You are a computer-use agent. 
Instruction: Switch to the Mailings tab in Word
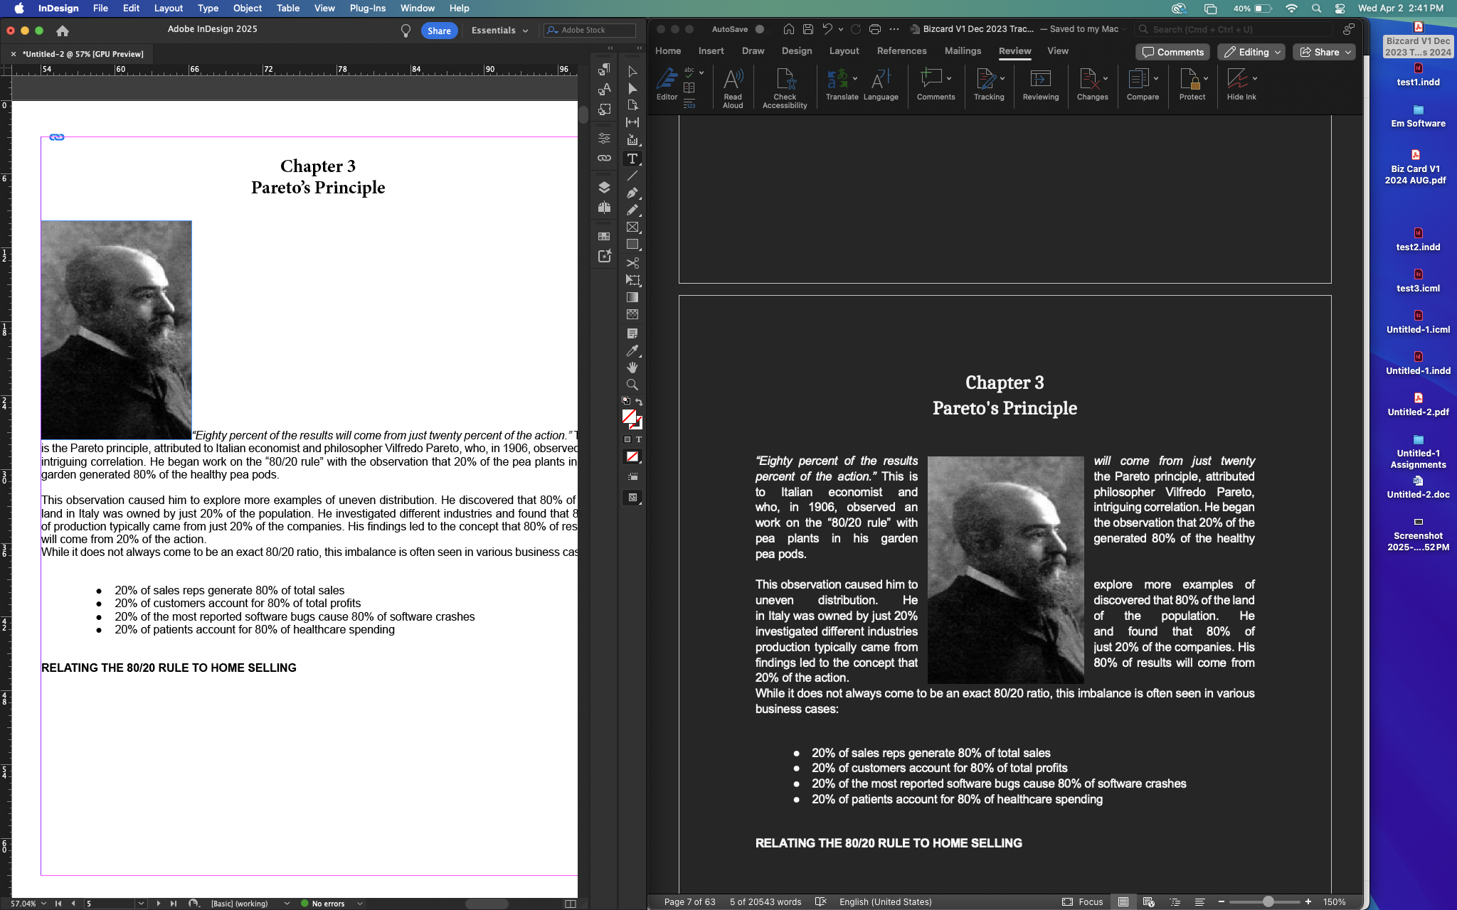[x=963, y=50]
